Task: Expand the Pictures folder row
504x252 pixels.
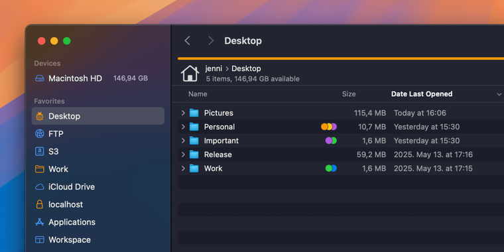Action: 183,113
